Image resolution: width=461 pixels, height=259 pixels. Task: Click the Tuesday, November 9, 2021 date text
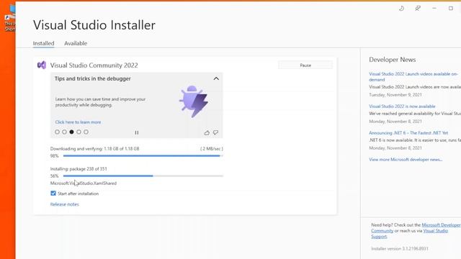tap(395, 95)
